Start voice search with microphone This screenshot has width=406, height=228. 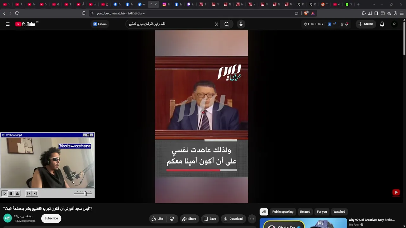[x=241, y=24]
